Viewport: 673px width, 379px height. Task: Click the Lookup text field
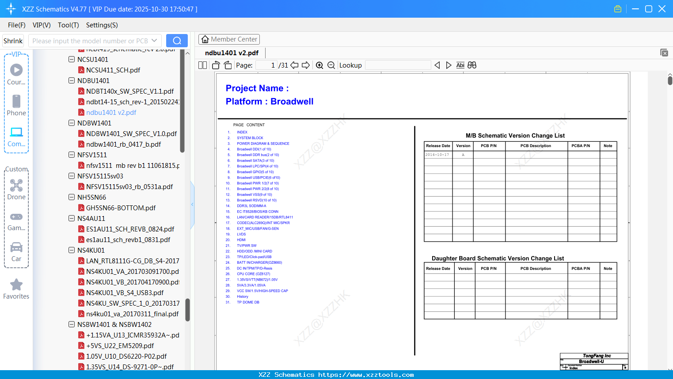point(398,65)
